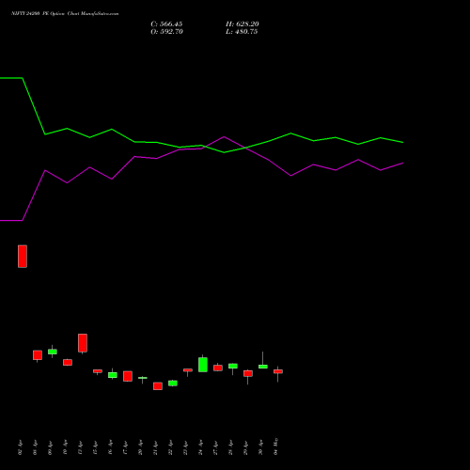Click the purple indicator line's right end
The image size is (470, 470).
pyautogui.click(x=402, y=164)
